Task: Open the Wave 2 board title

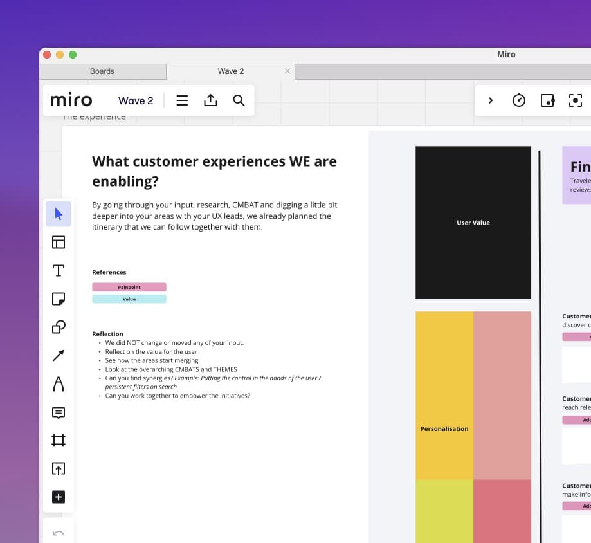Action: (136, 100)
